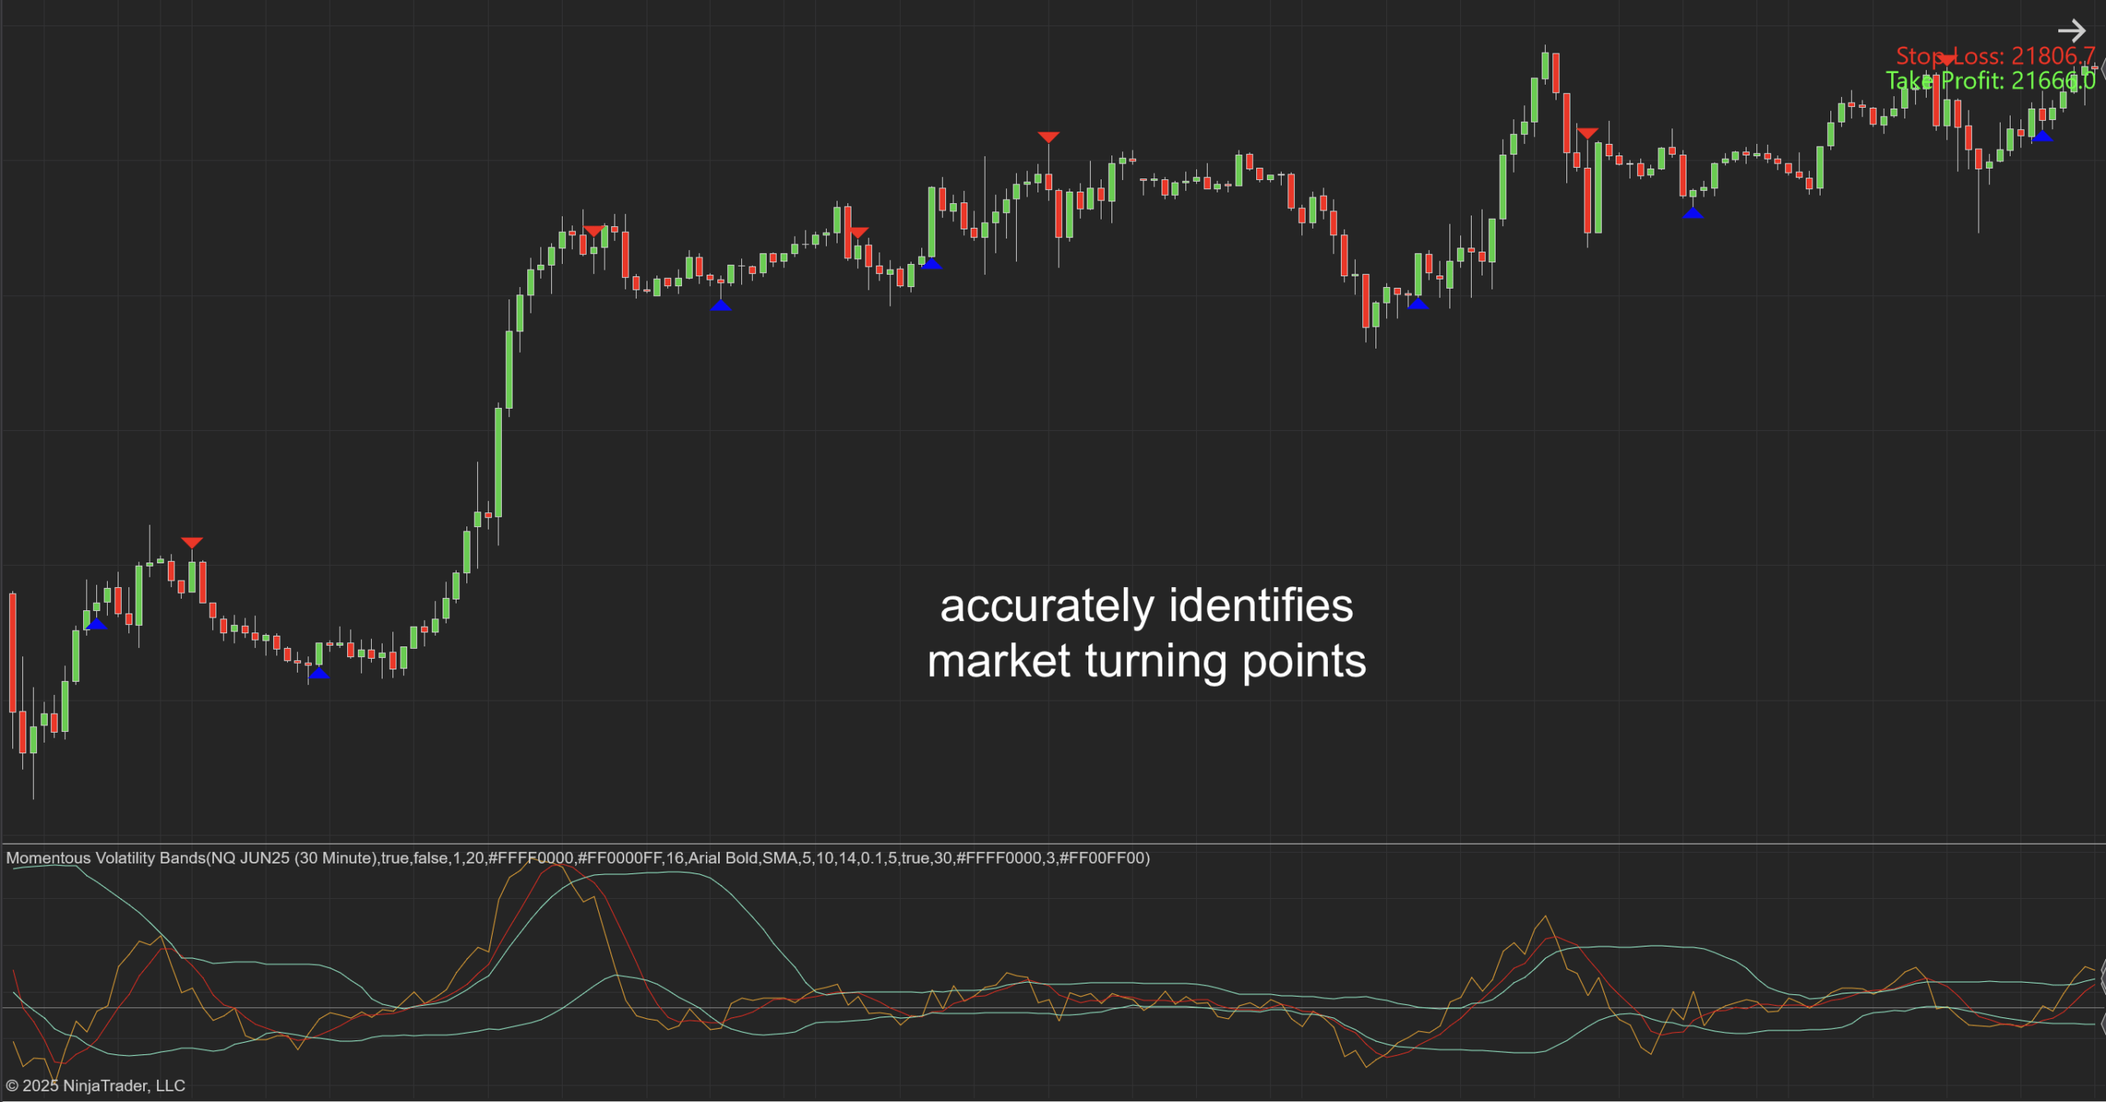Click the NinjaTrader, LLC copyright text

point(95,1086)
